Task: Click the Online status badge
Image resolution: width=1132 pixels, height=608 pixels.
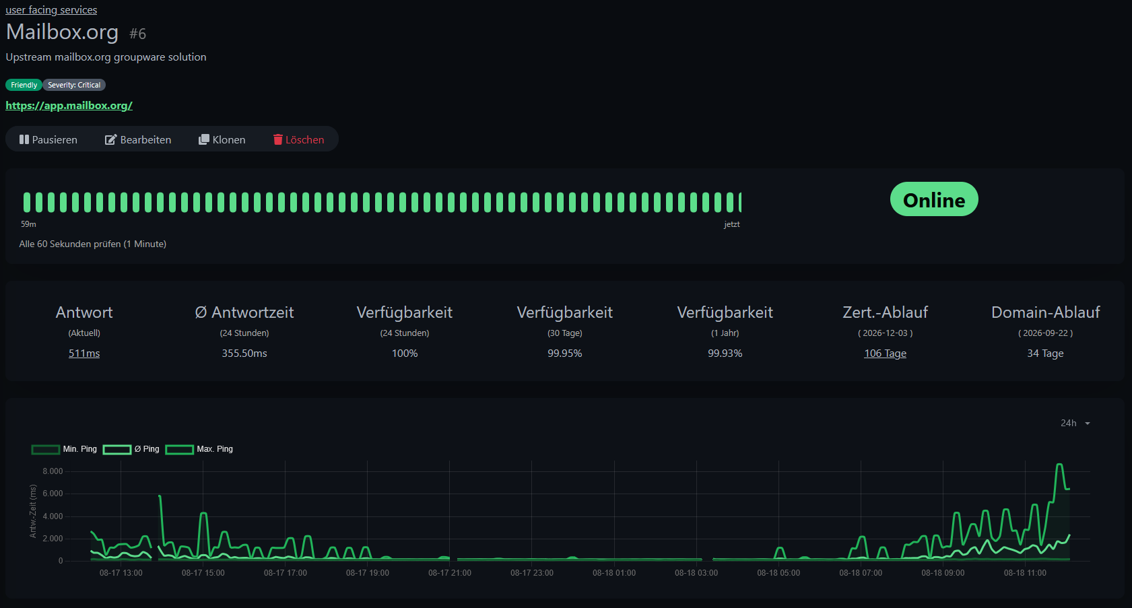Action: coord(934,199)
